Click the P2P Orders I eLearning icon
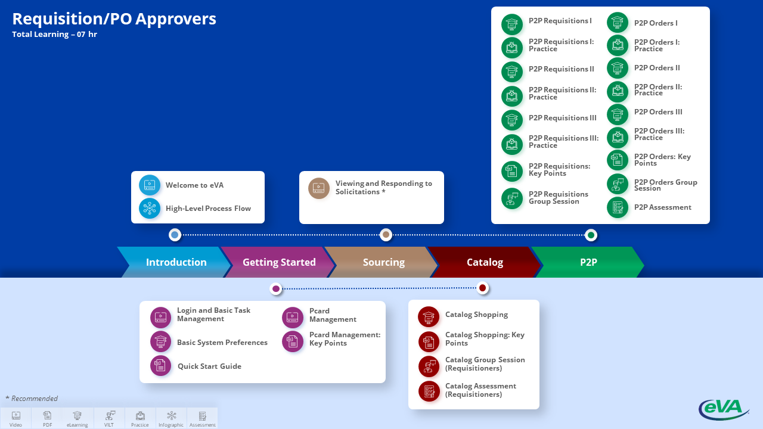 [x=618, y=23]
